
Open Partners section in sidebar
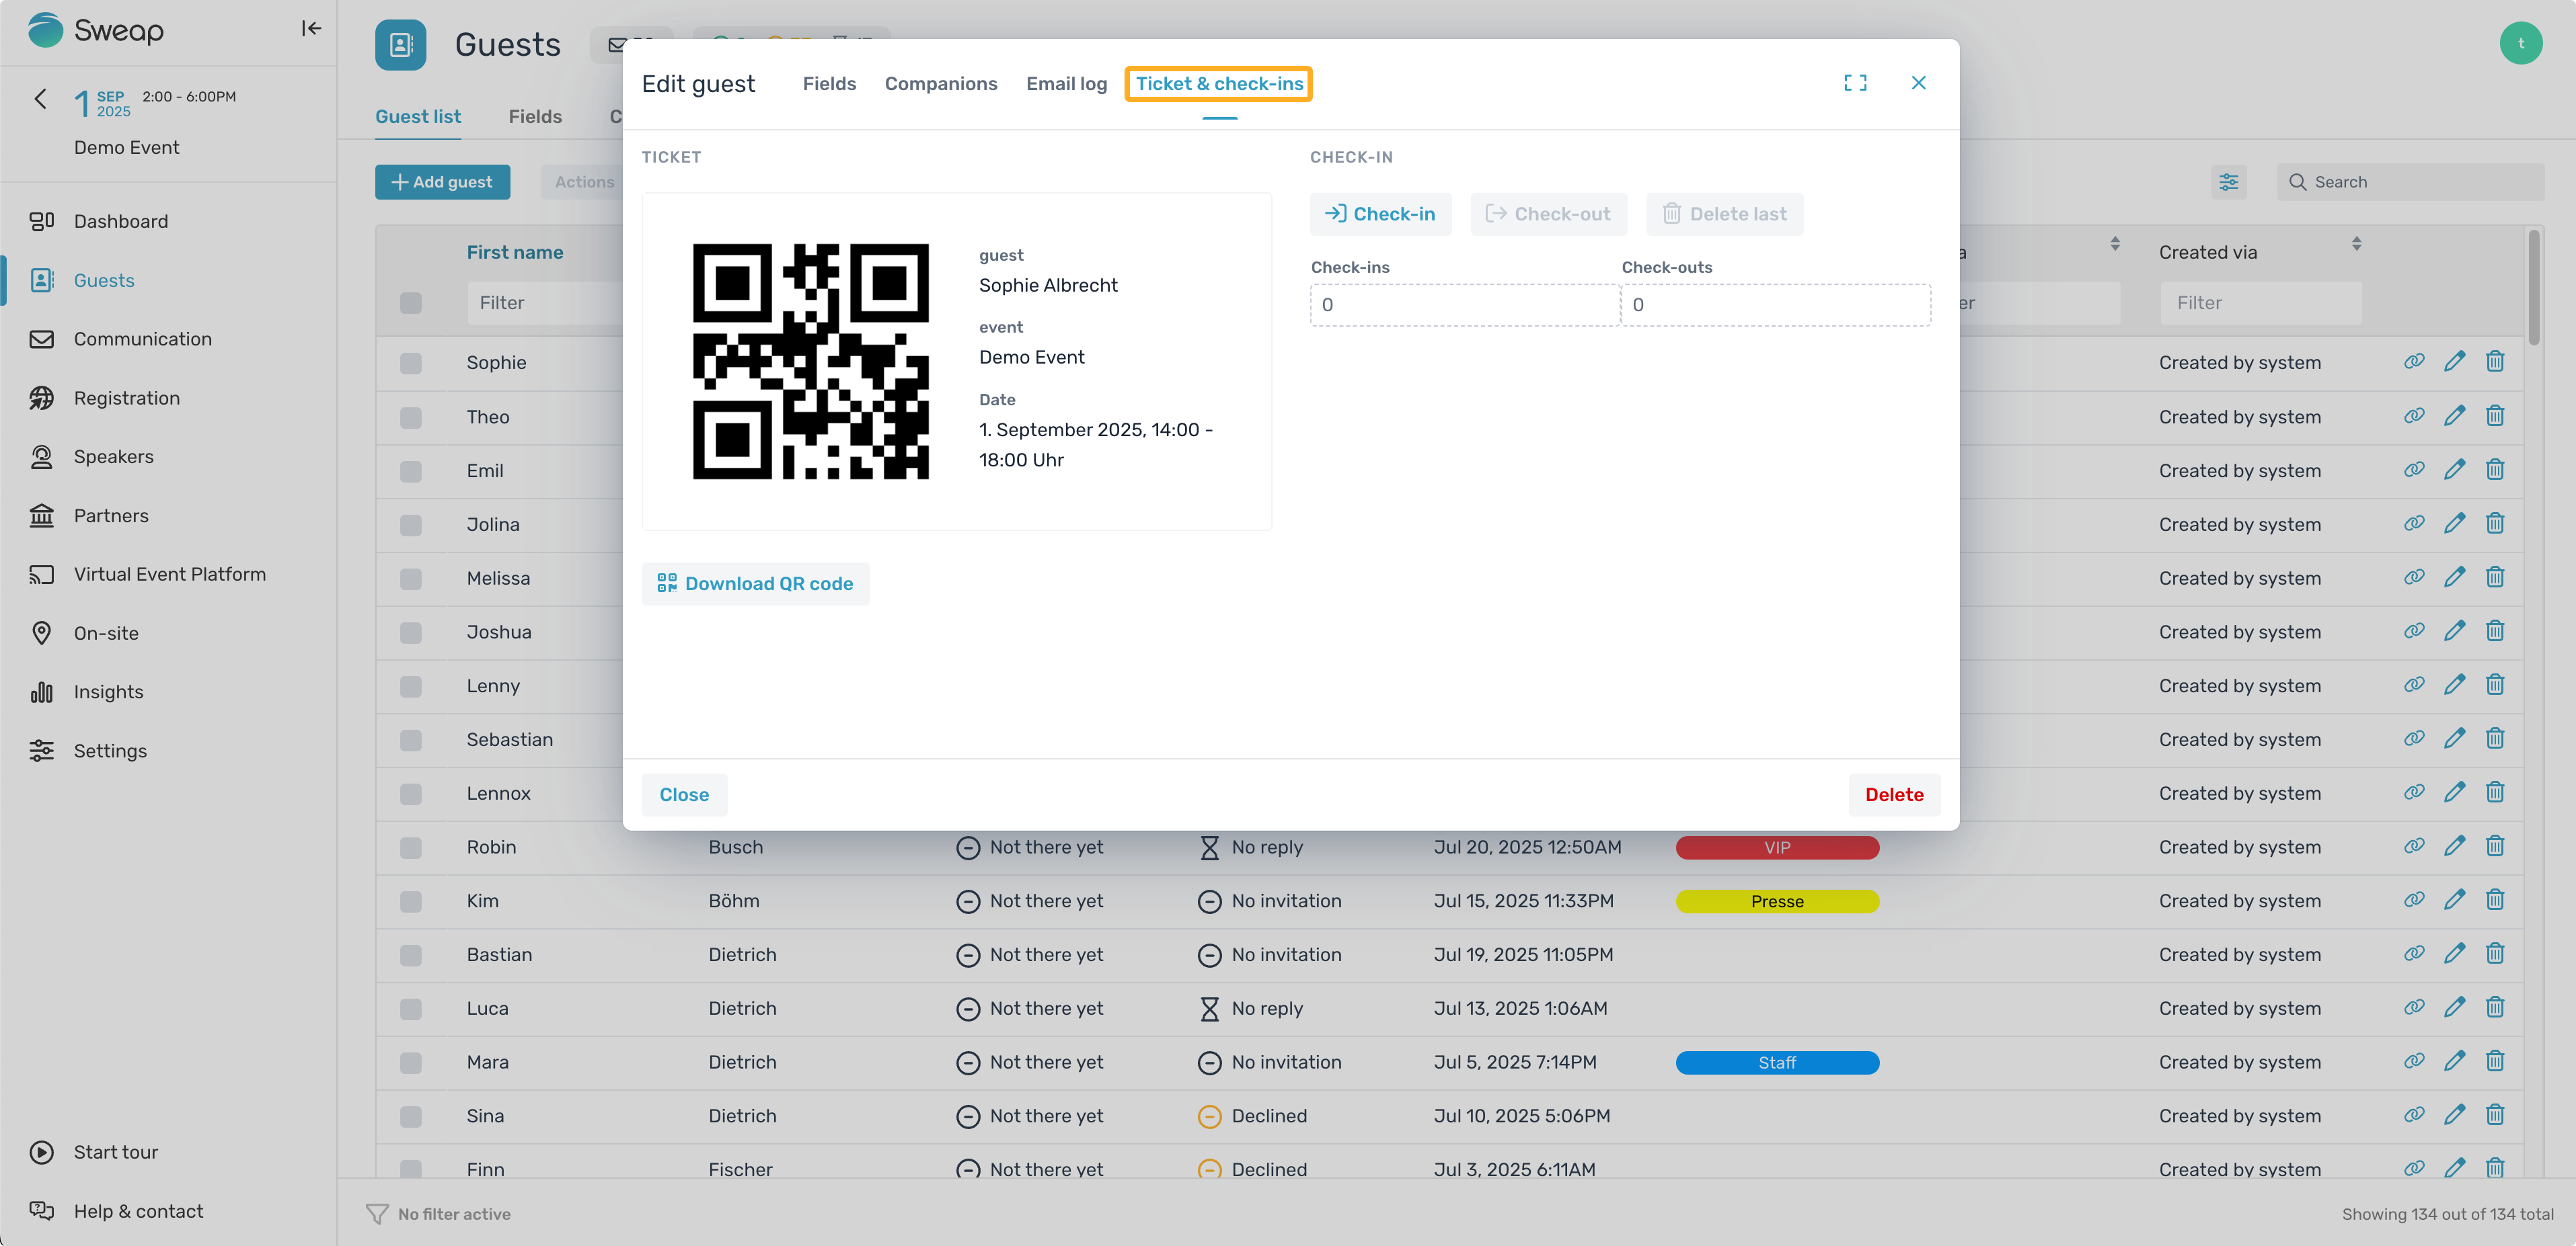click(x=110, y=515)
